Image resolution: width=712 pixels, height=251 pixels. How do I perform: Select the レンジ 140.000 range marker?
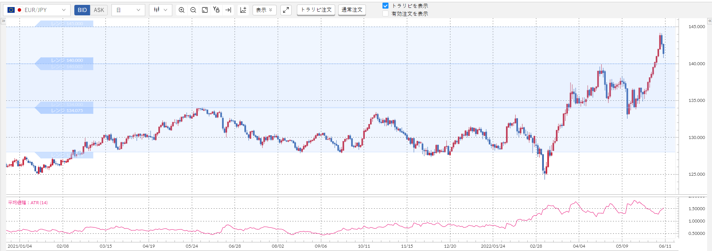(x=64, y=60)
